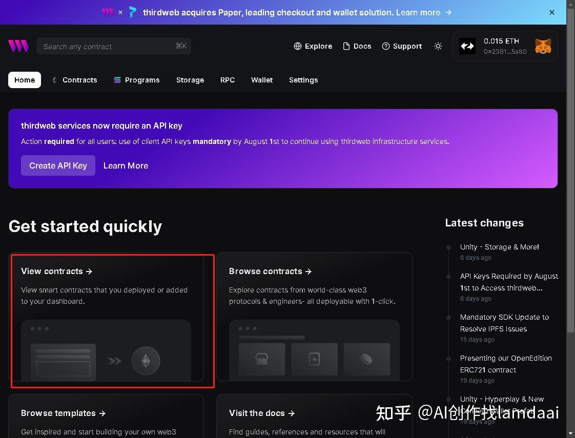Click the network swap arrows icon beside the ETH balance
The height and width of the screenshot is (438, 575).
coord(467,46)
